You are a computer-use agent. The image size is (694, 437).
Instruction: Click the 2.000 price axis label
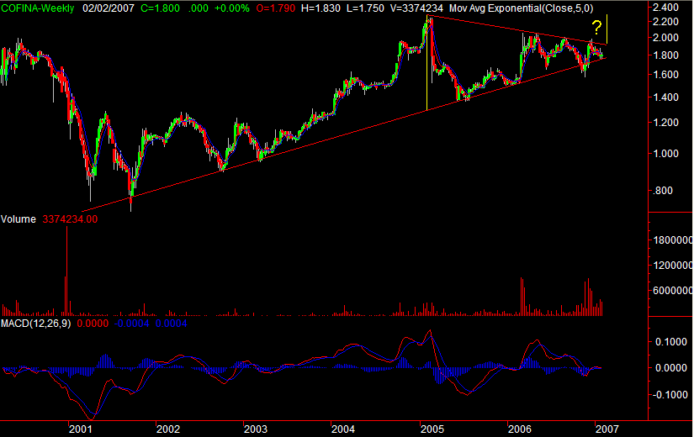pos(665,38)
